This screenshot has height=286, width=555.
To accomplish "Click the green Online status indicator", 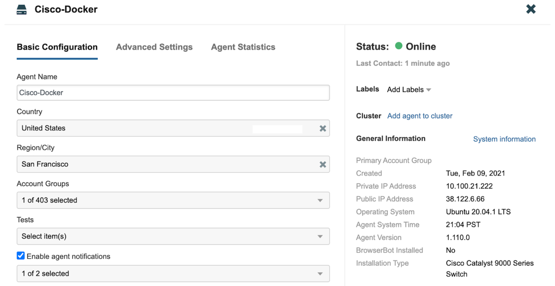I will pyautogui.click(x=399, y=46).
